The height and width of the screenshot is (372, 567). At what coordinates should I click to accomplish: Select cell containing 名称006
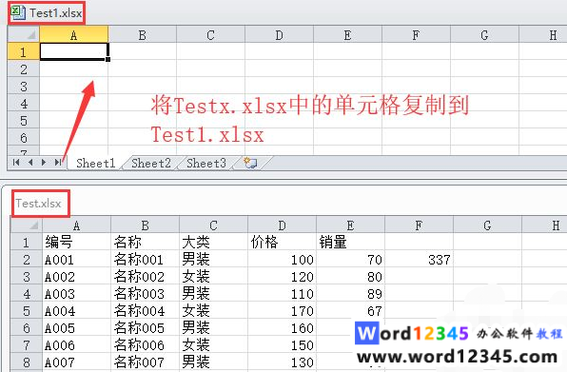(145, 345)
